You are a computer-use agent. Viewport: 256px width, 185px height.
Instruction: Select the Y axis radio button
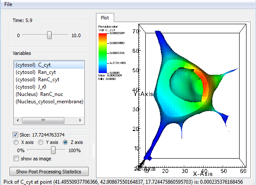41,142
